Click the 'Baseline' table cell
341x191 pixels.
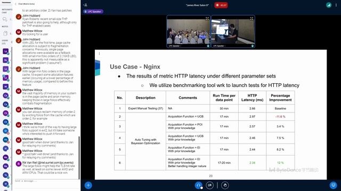pyautogui.click(x=280, y=108)
